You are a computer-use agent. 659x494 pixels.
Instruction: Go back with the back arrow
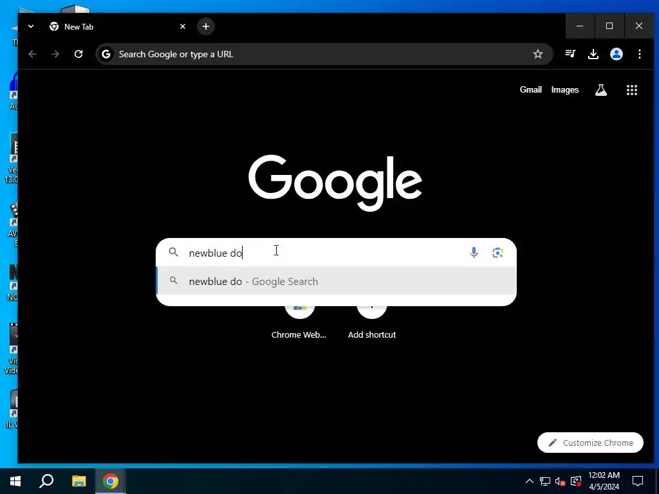click(x=32, y=54)
